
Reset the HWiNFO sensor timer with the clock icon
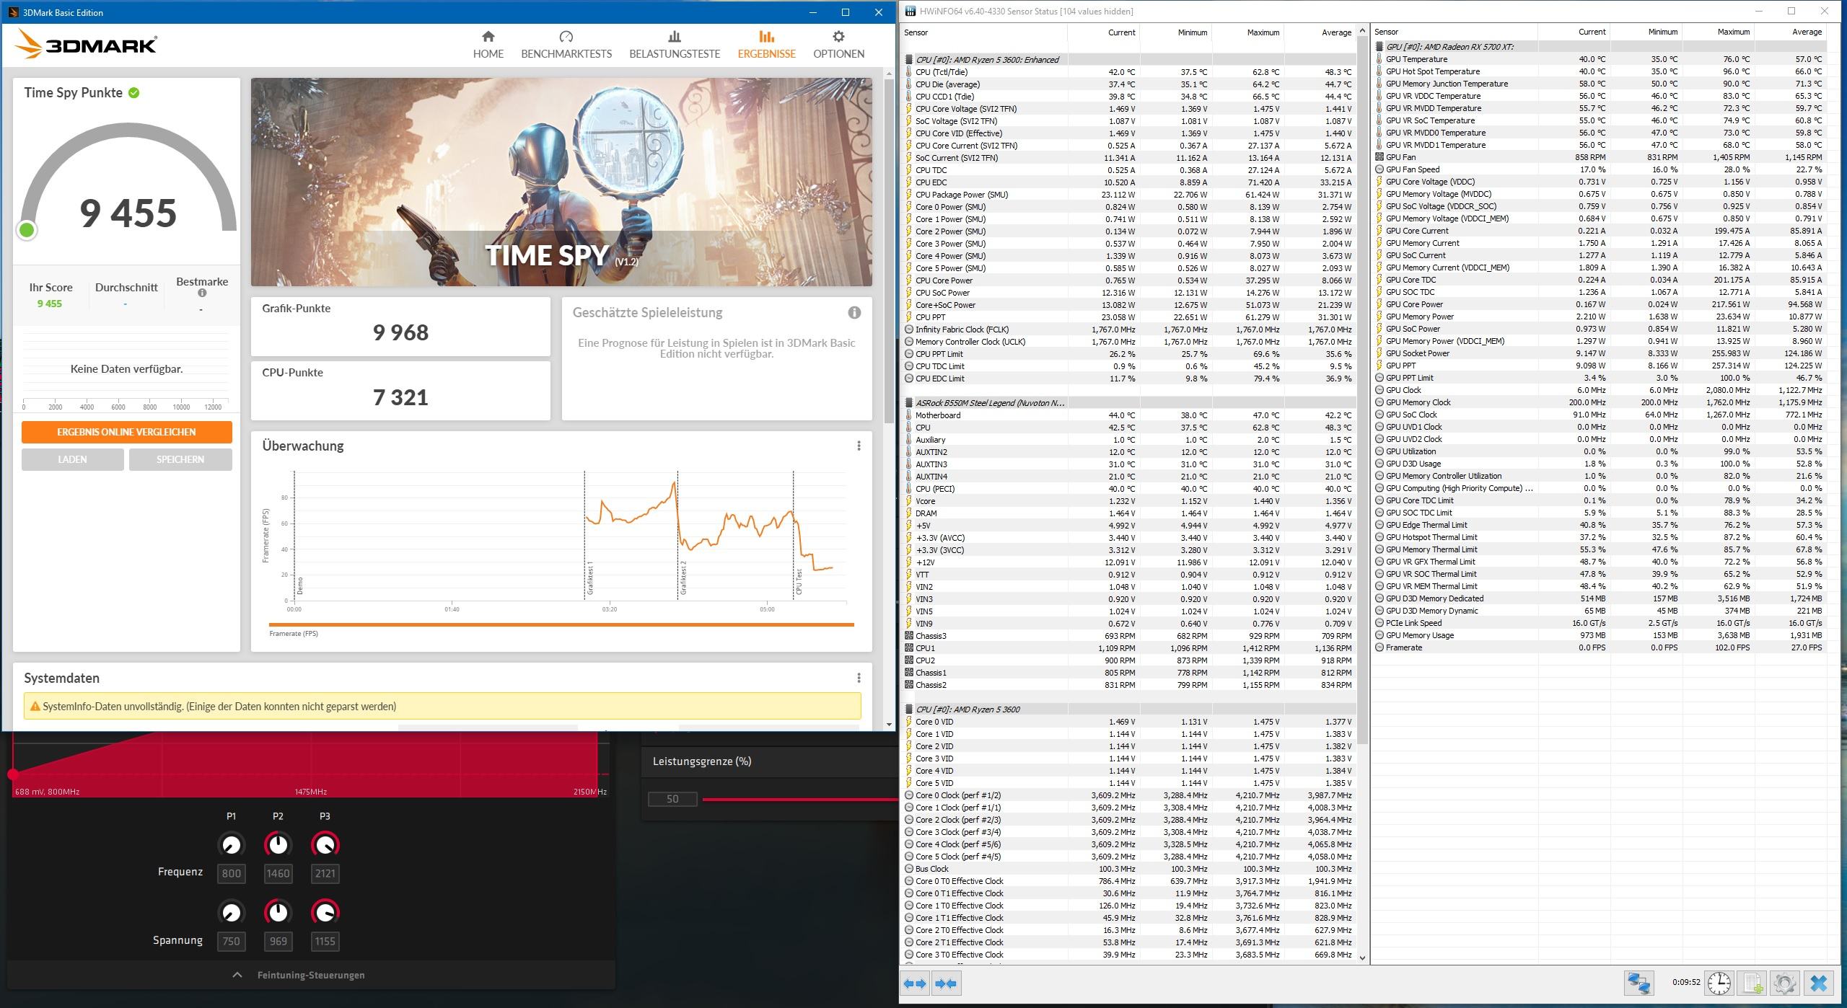click(1719, 983)
